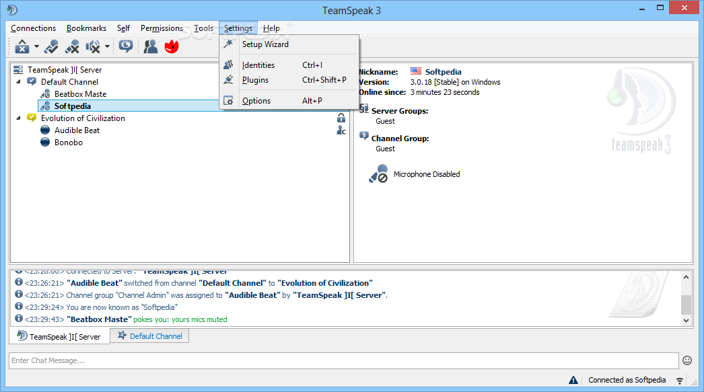The width and height of the screenshot is (704, 392).
Task: Select user Beatbox Maste in tree
Action: coord(80,94)
